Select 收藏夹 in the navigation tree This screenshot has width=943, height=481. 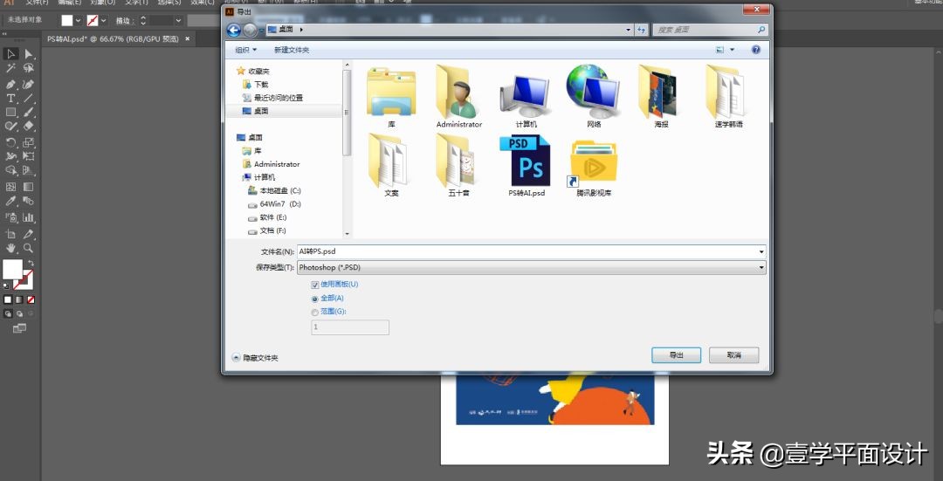253,71
